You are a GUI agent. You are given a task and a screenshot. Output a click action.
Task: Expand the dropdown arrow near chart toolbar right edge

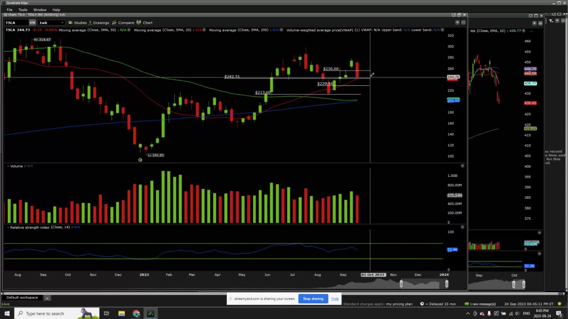pyautogui.click(x=457, y=22)
